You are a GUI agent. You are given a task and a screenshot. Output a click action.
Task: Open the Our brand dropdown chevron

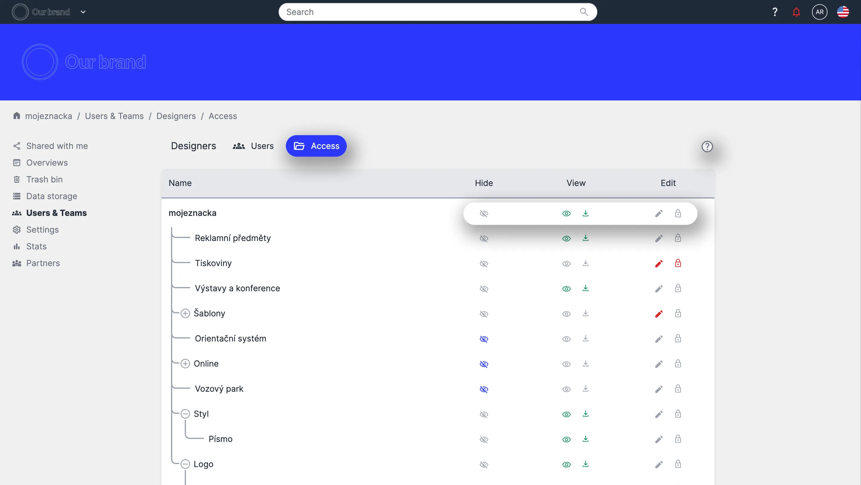point(83,12)
